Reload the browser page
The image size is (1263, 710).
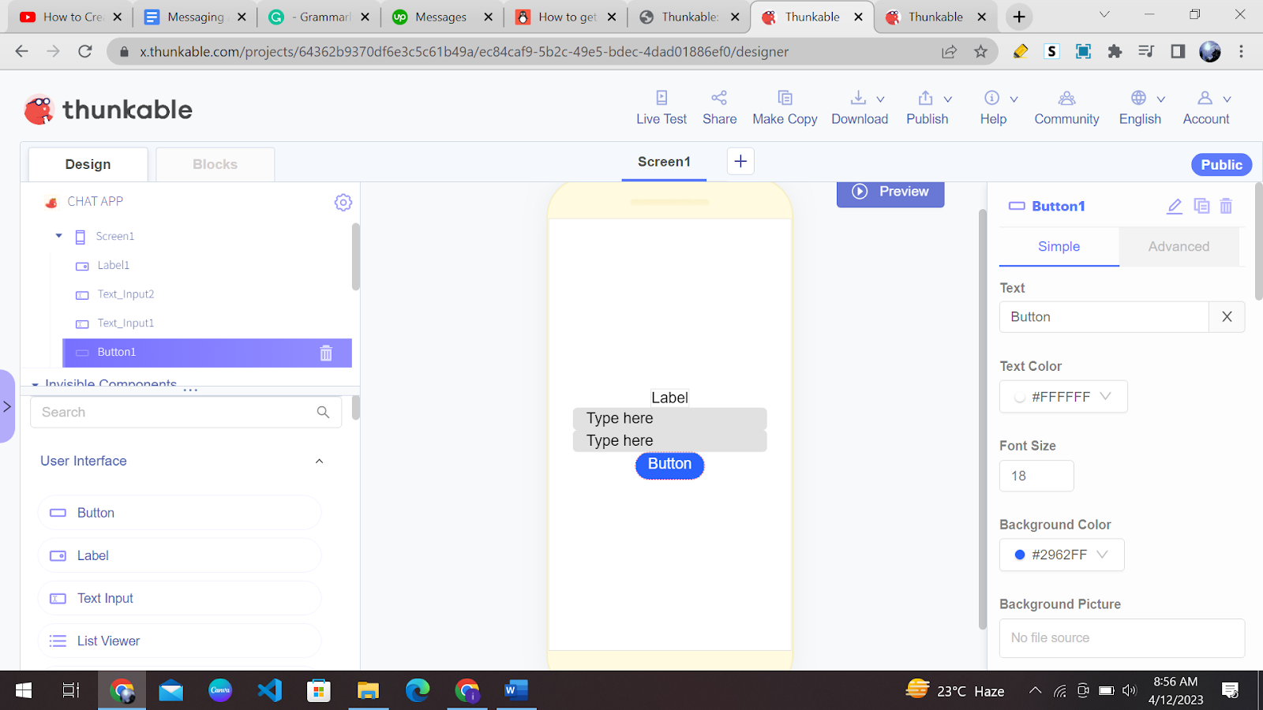[x=85, y=51]
